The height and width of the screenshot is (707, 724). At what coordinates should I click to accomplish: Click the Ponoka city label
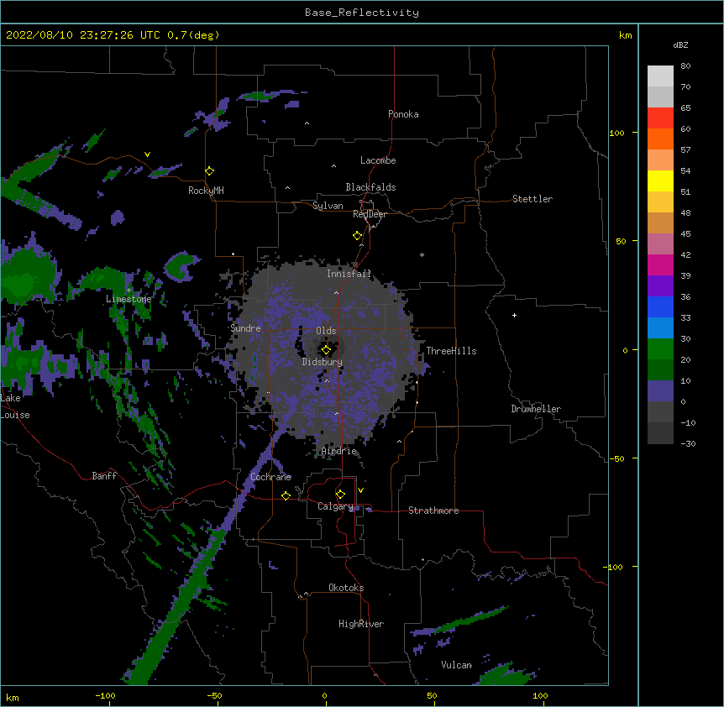(403, 114)
